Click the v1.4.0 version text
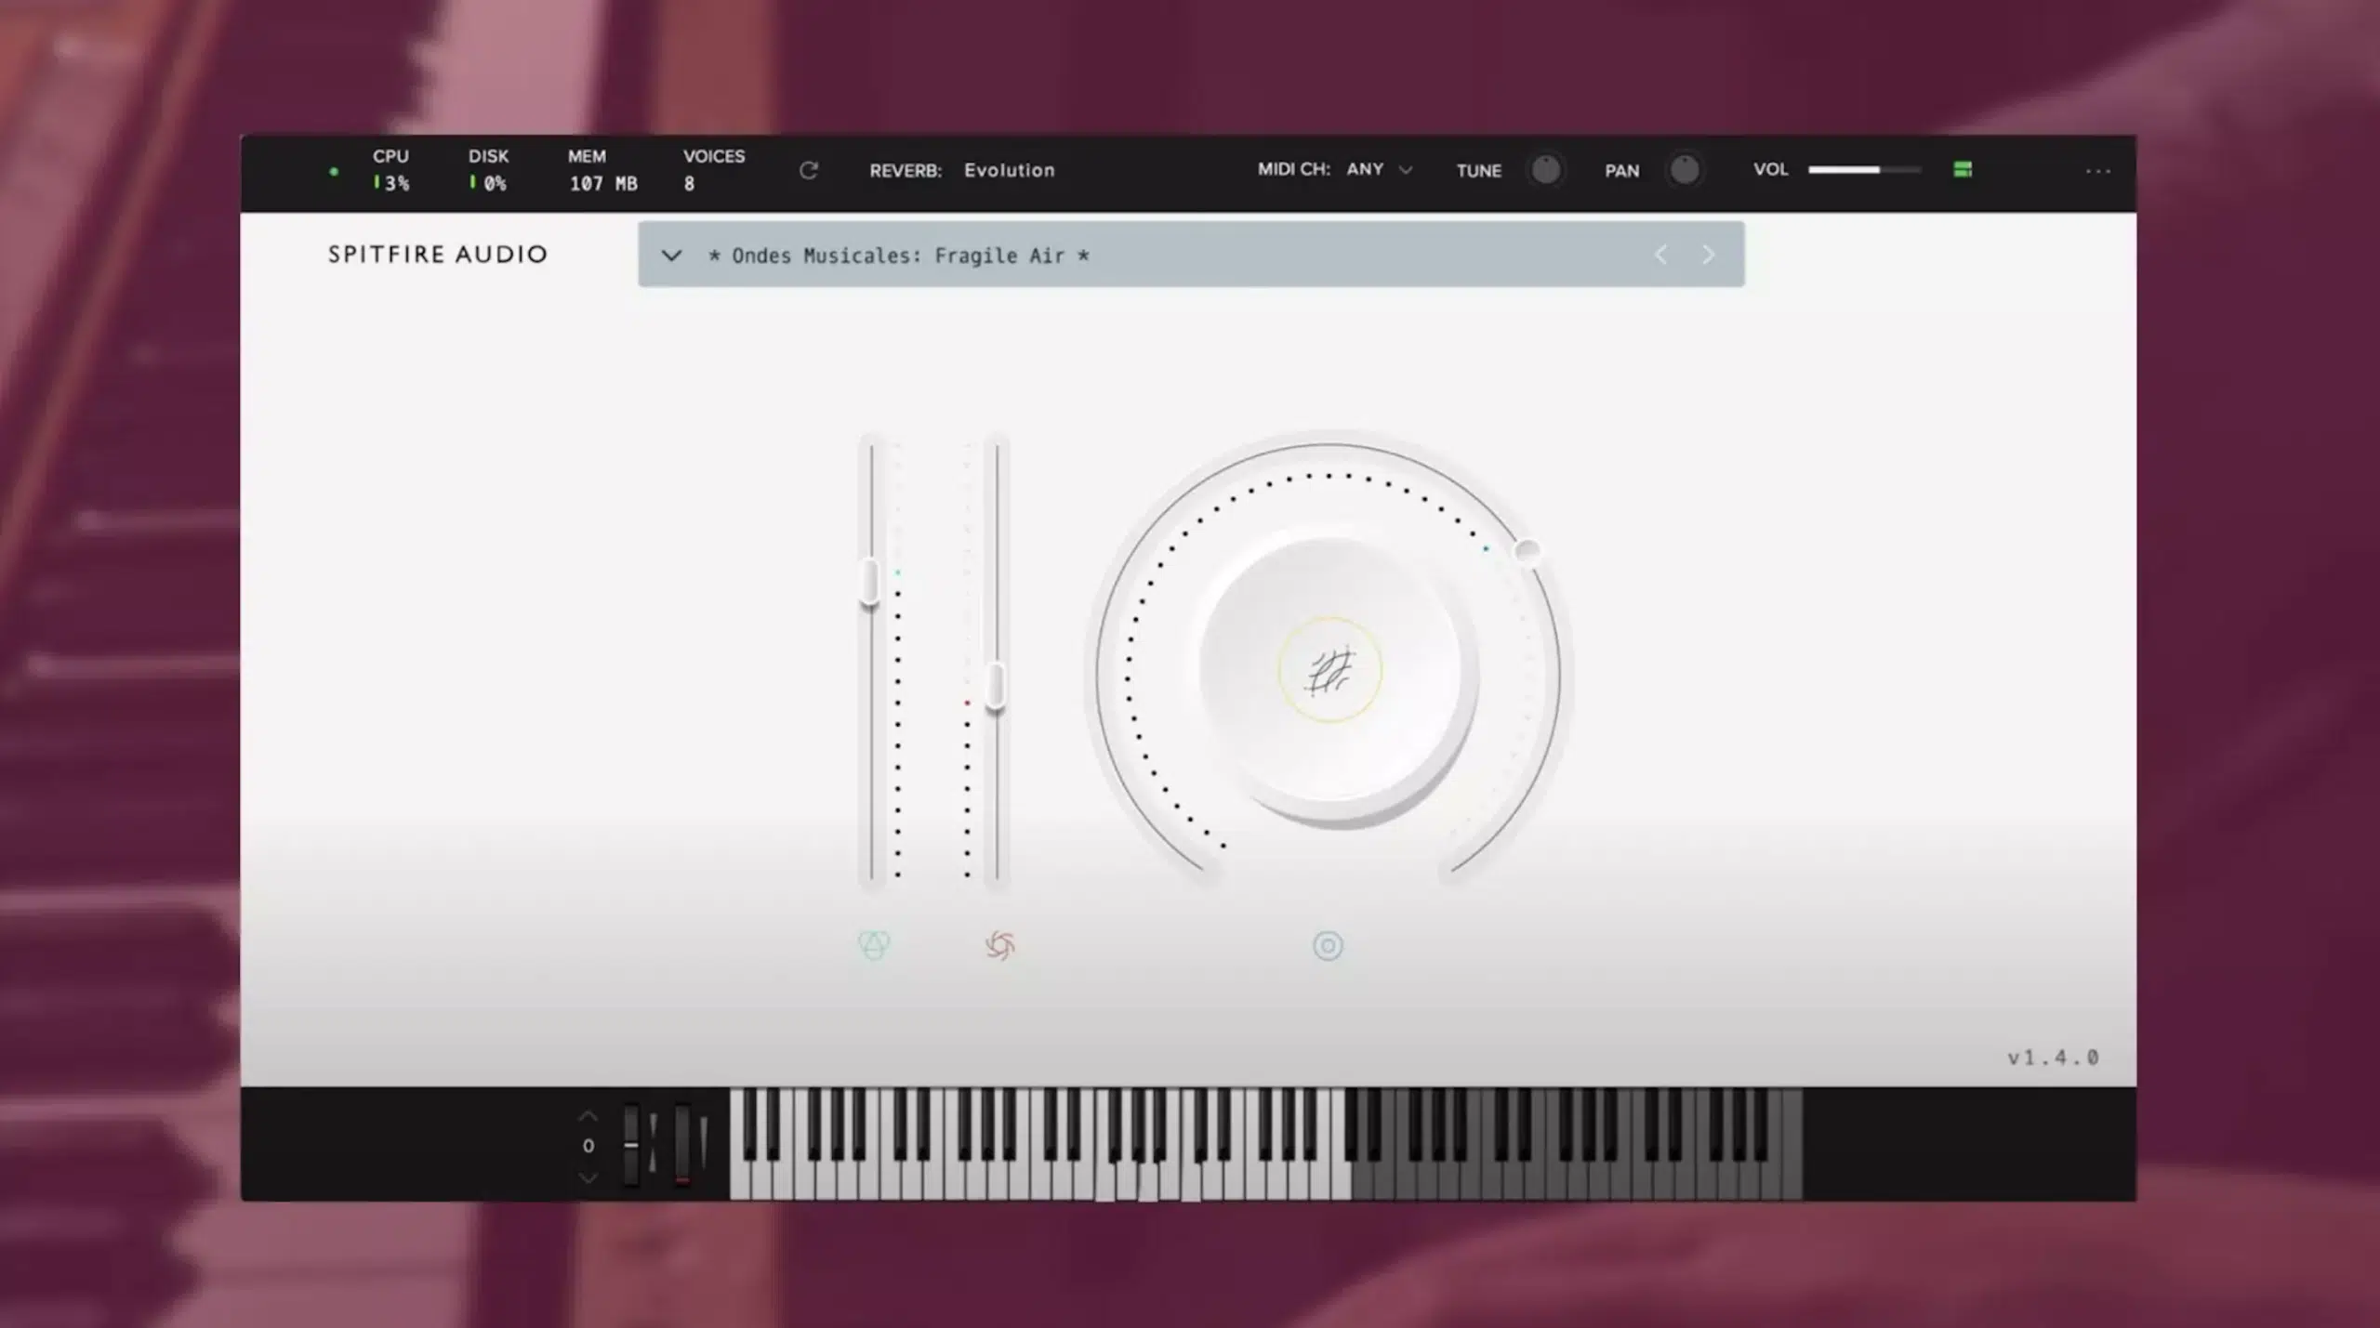 coord(2053,1058)
